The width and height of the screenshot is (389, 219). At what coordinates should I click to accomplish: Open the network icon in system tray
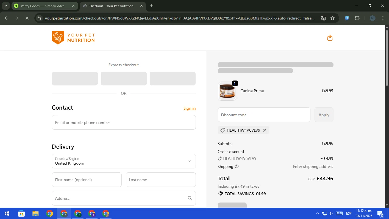(x=324, y=214)
